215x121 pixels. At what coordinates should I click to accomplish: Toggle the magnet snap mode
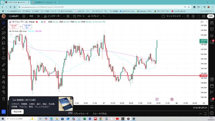pyautogui.click(x=4, y=77)
